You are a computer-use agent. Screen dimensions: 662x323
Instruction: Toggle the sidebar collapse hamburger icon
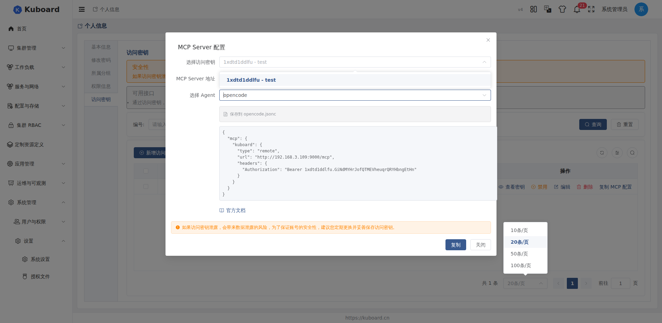[82, 9]
